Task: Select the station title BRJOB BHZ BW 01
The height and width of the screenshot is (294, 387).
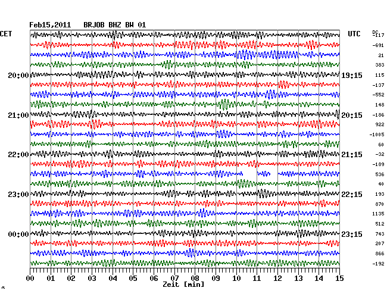Action: click(115, 25)
